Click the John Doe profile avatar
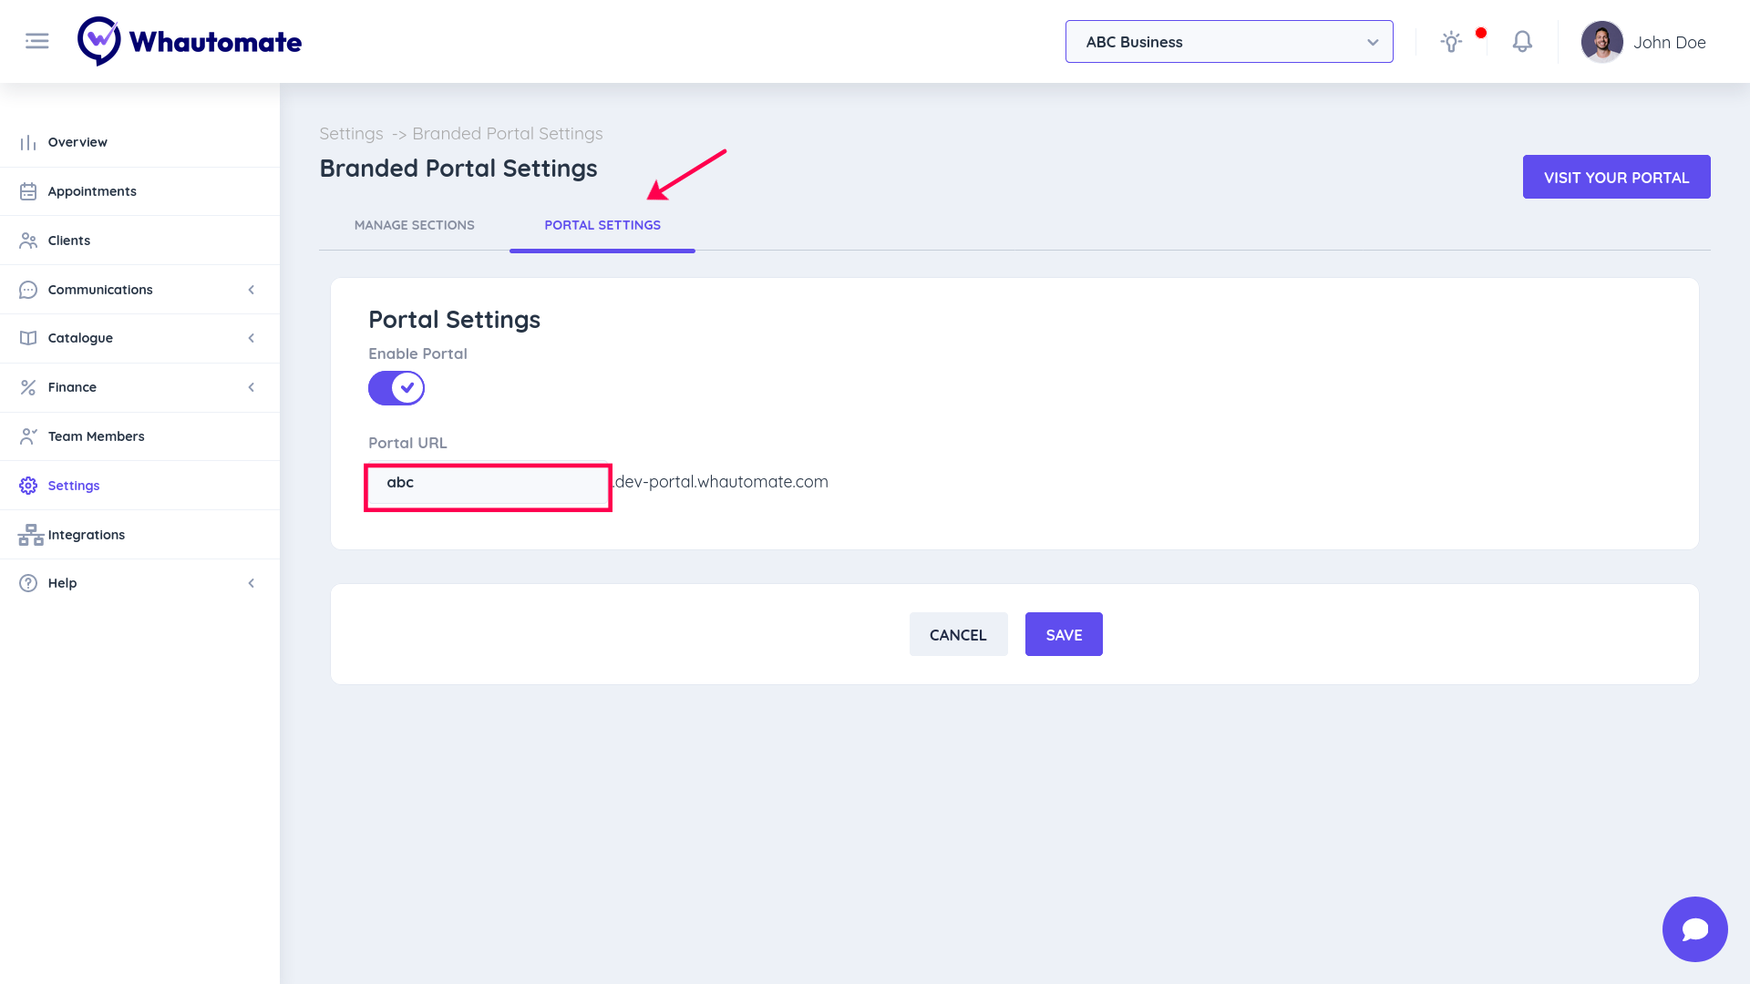The height and width of the screenshot is (984, 1750). coord(1601,42)
